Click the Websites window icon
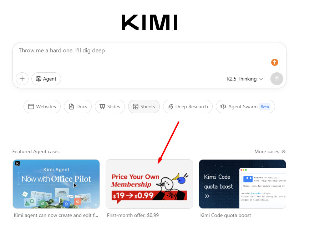 31,107
